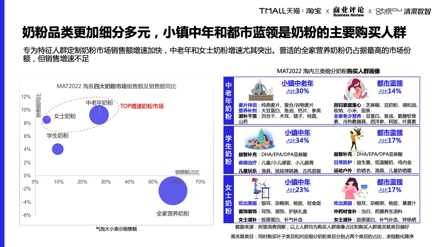
Task: Select the small 女士奶粉 bubble
Action: 47,119
